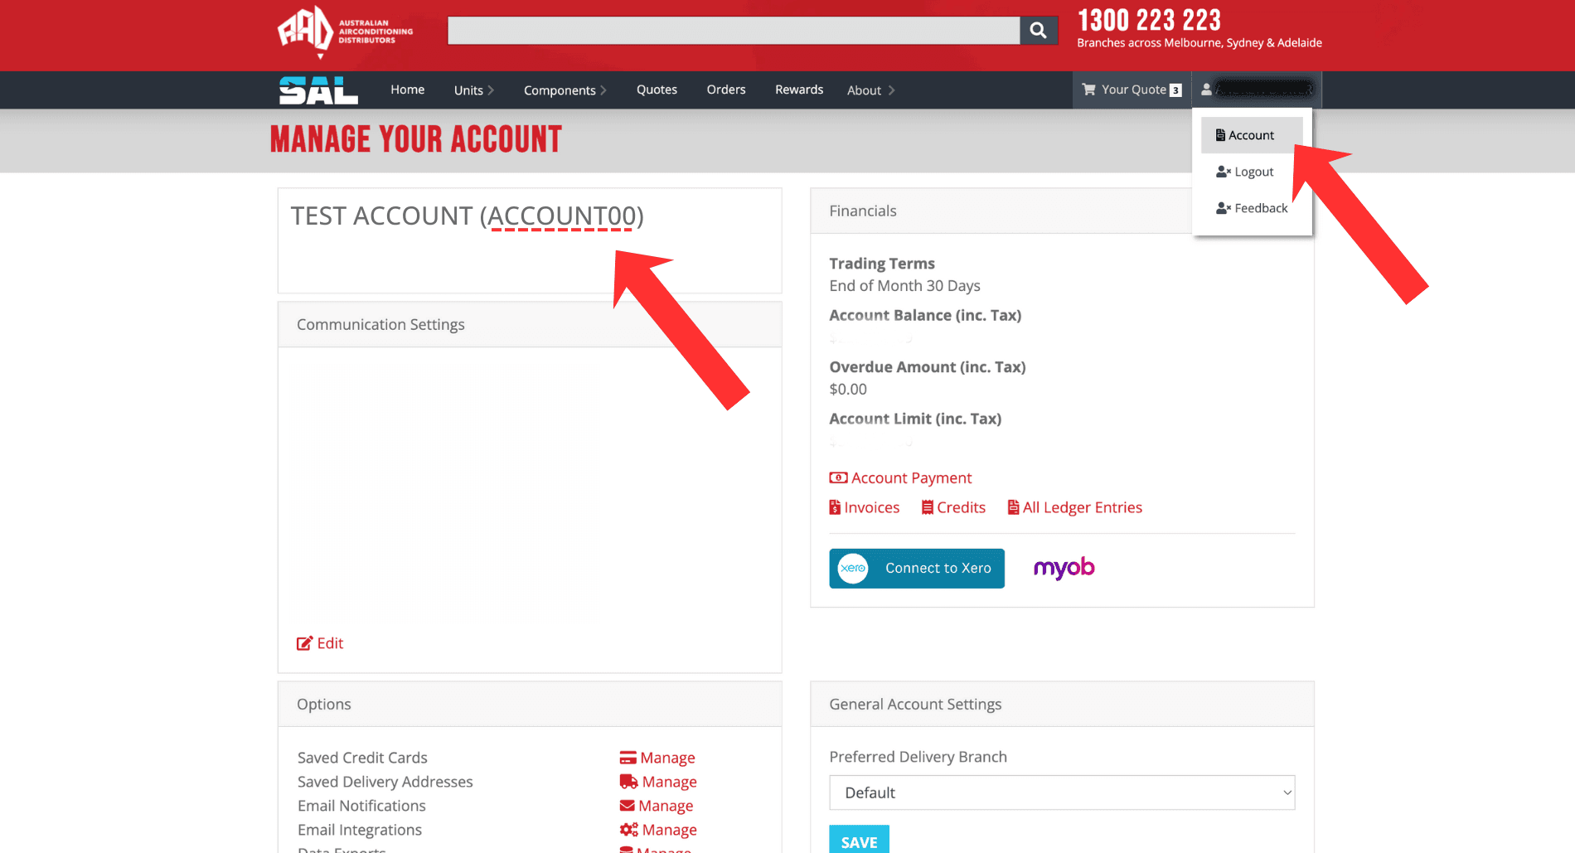Click inside the search input field
1575x853 pixels.
[x=734, y=30]
